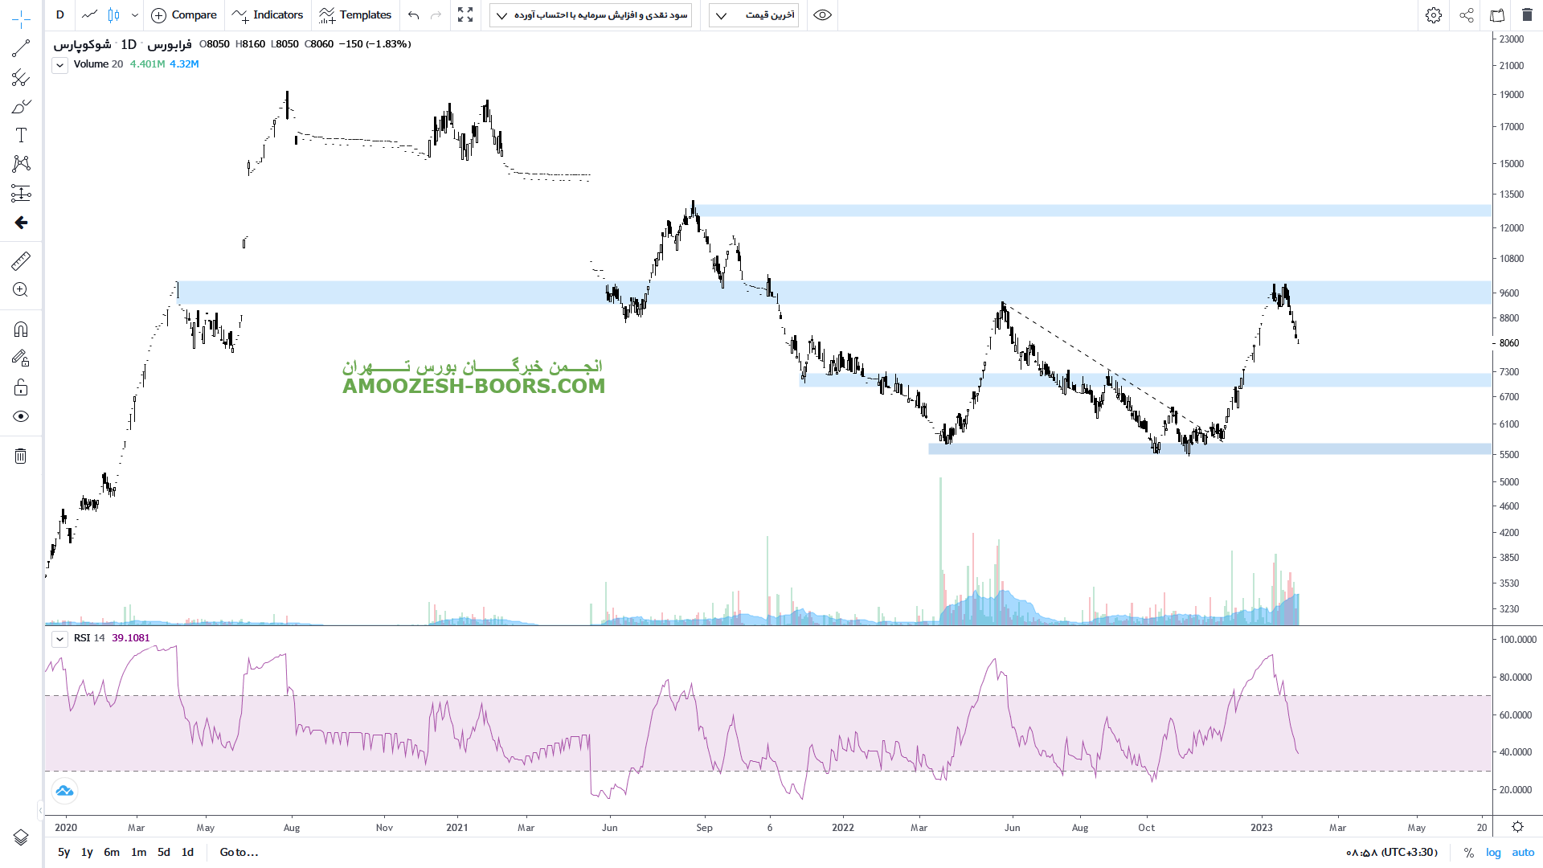
Task: Open the chart style dropdown arrow
Action: pyautogui.click(x=134, y=15)
